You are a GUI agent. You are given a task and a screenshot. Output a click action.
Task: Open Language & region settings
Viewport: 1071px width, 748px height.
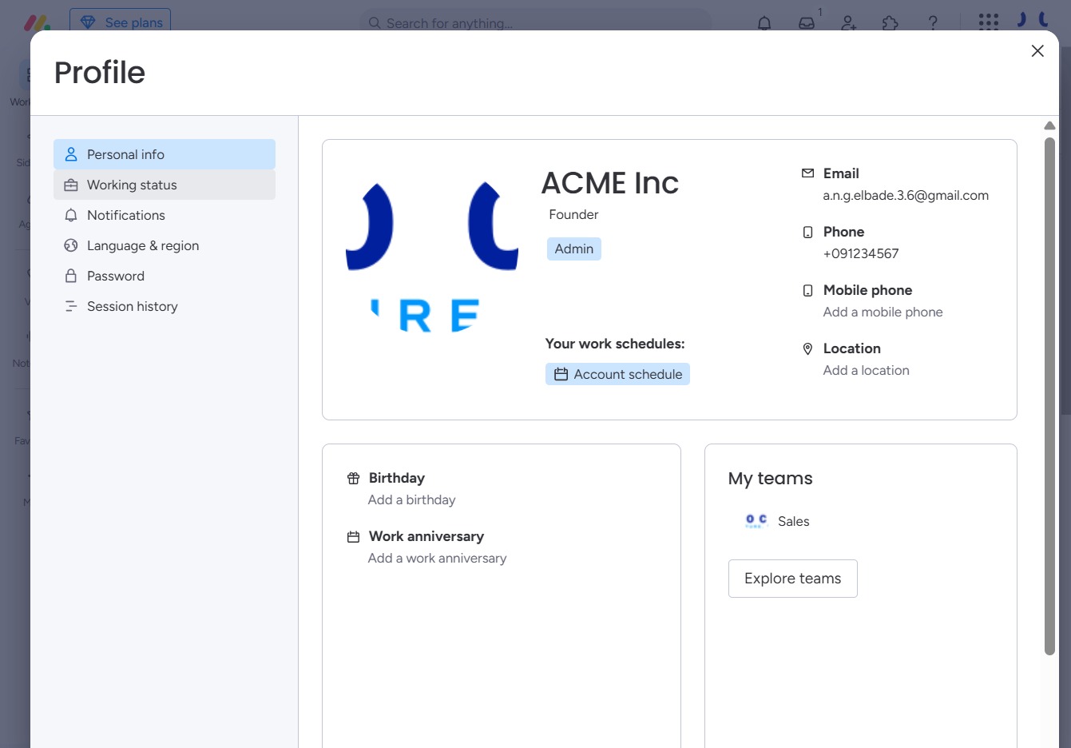(165, 245)
